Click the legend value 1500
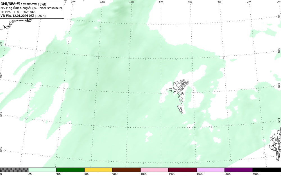The height and width of the screenshot is (176, 281). point(200,174)
